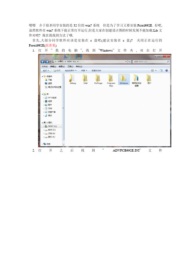
Task: Open the 文件(F) menu
Action: 44,67
